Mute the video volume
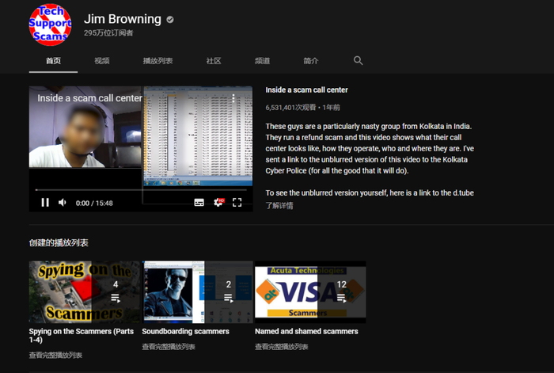554x373 pixels. pyautogui.click(x=63, y=203)
